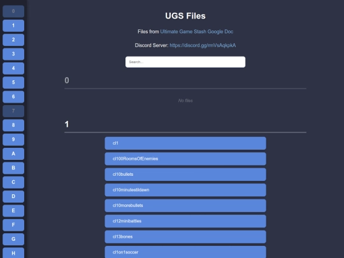344x258 pixels.
Task: Open the cl1 file entry
Action: click(x=185, y=143)
